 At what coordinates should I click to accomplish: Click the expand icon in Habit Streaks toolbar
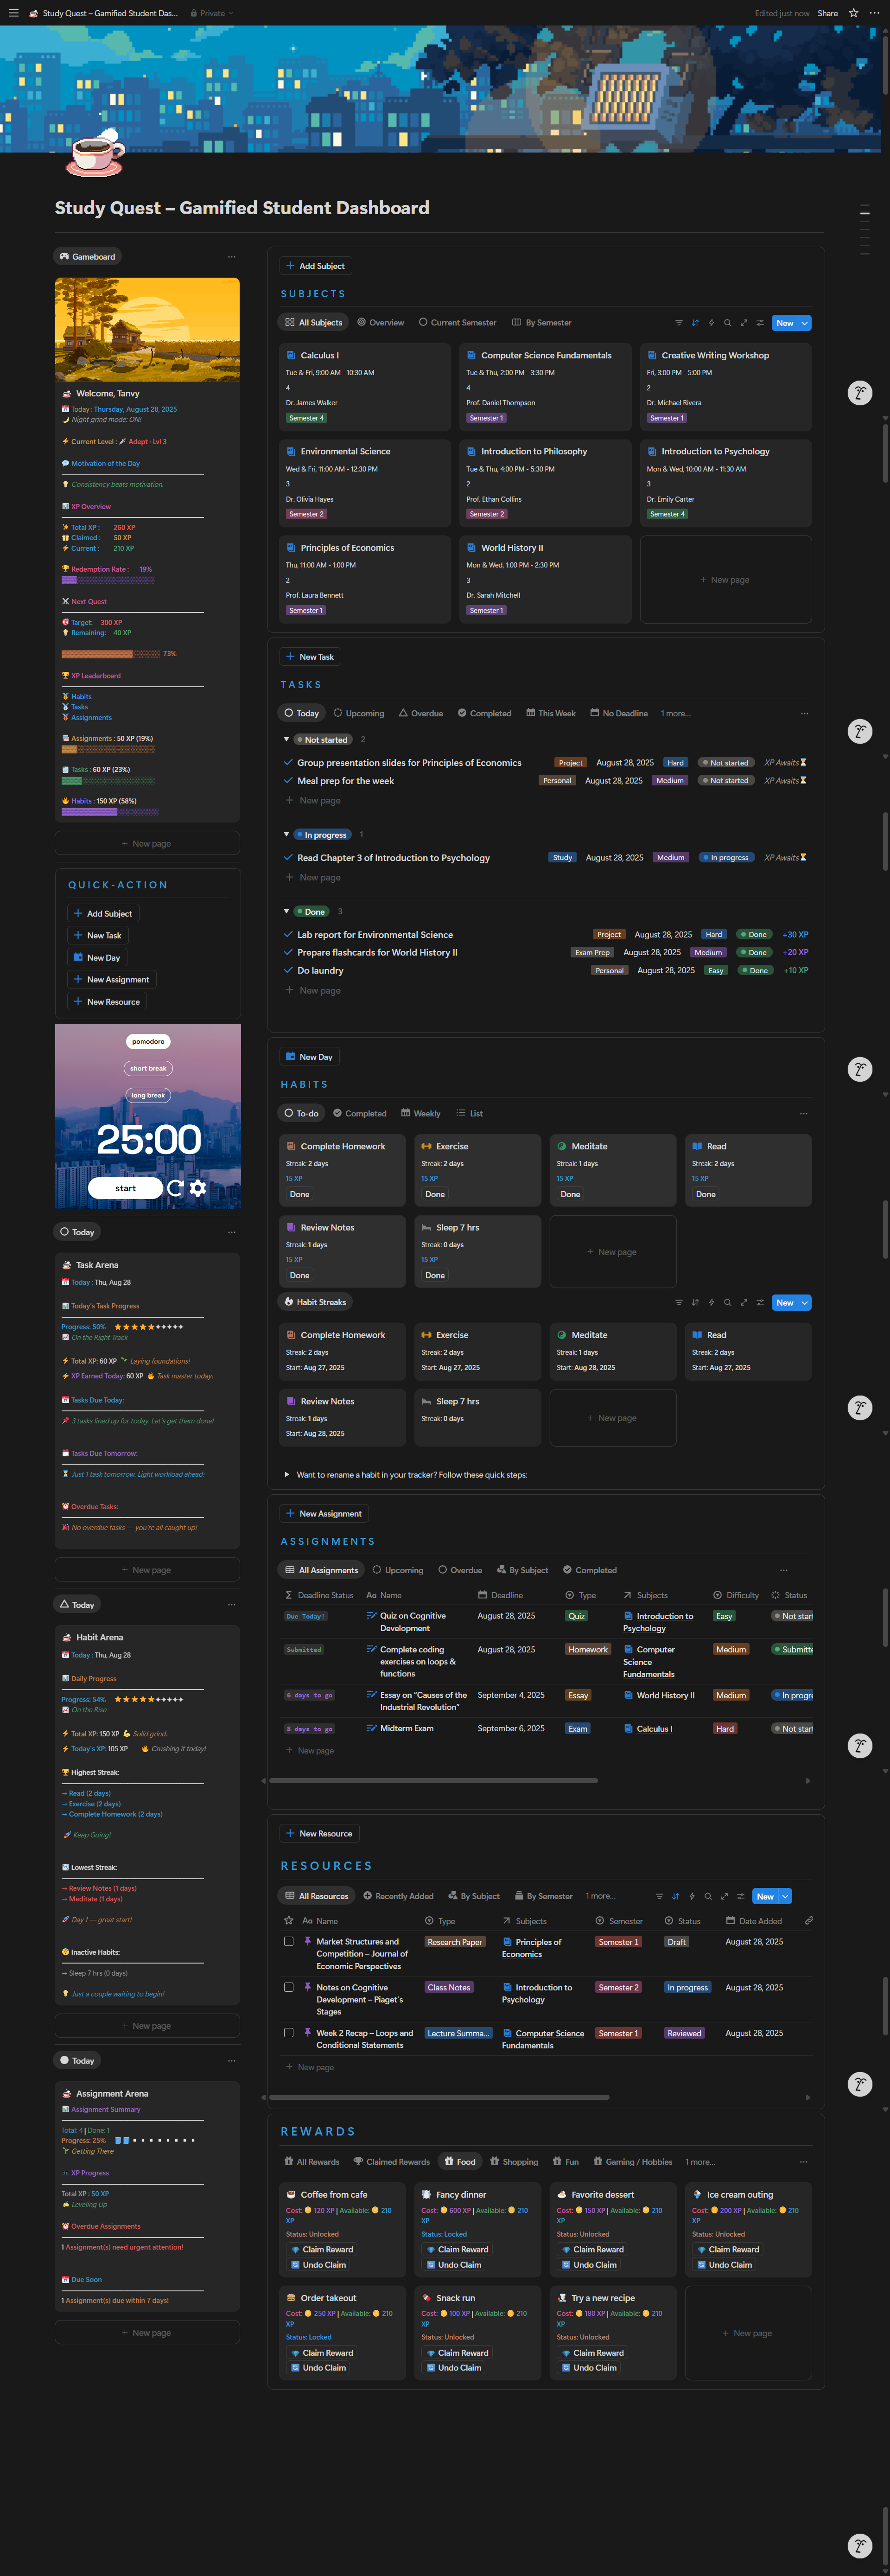tap(743, 1303)
